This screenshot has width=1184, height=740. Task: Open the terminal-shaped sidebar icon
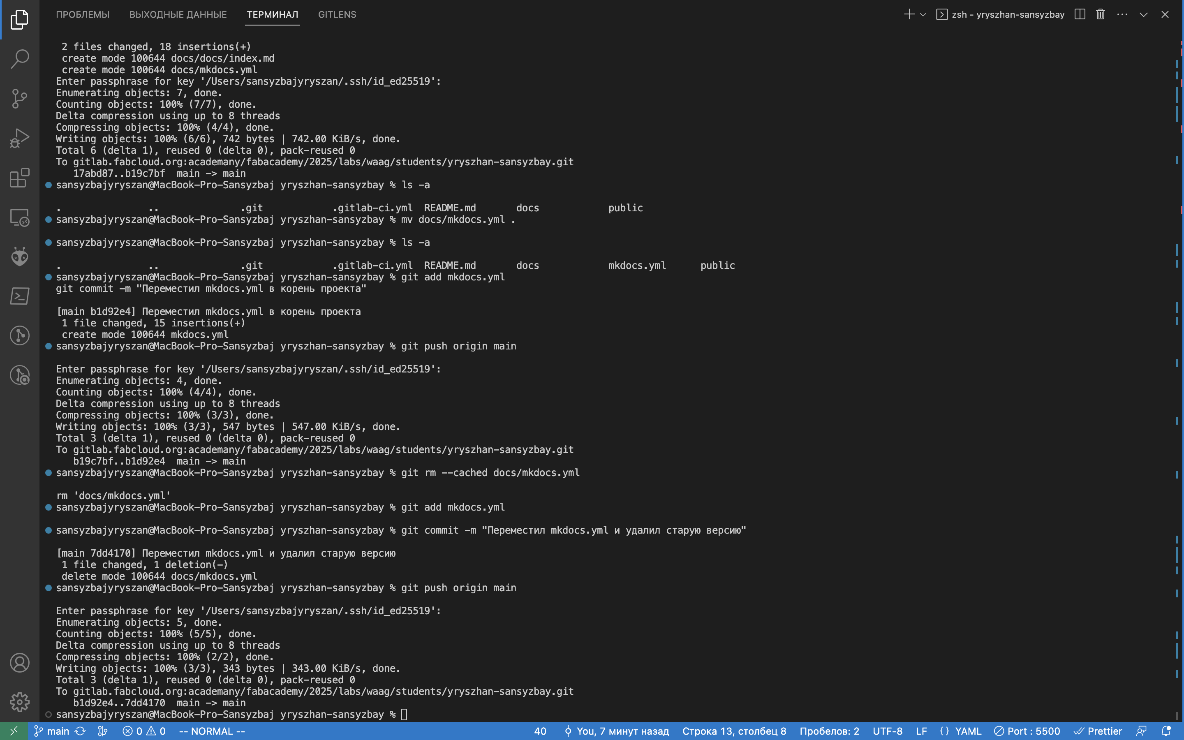pos(20,296)
